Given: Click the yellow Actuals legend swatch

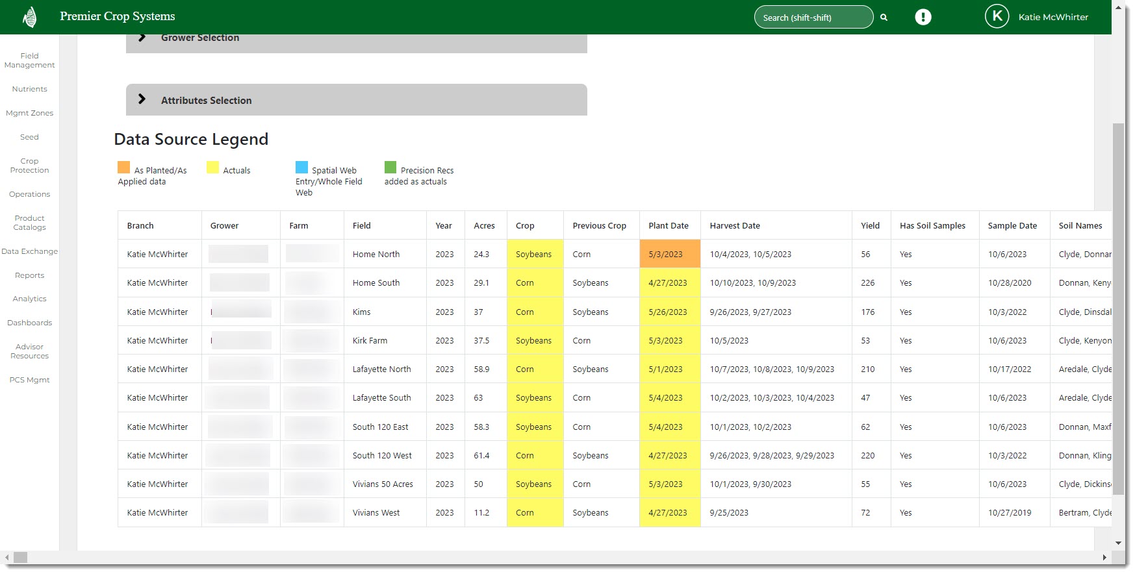Looking at the screenshot, I should click(x=212, y=168).
